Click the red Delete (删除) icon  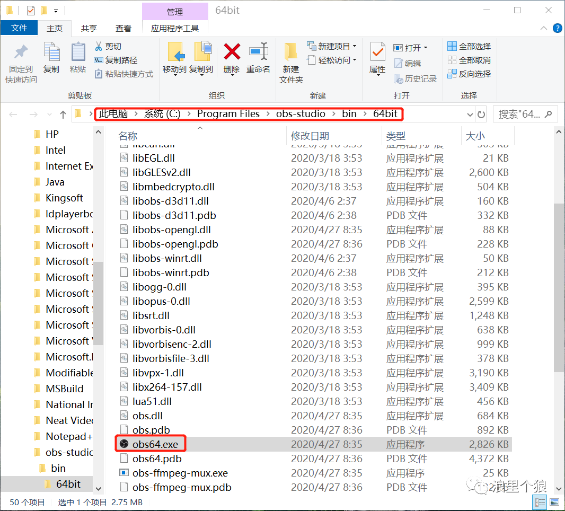(232, 52)
